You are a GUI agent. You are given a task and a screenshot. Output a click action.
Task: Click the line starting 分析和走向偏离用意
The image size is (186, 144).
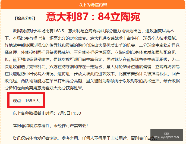coord(45,88)
